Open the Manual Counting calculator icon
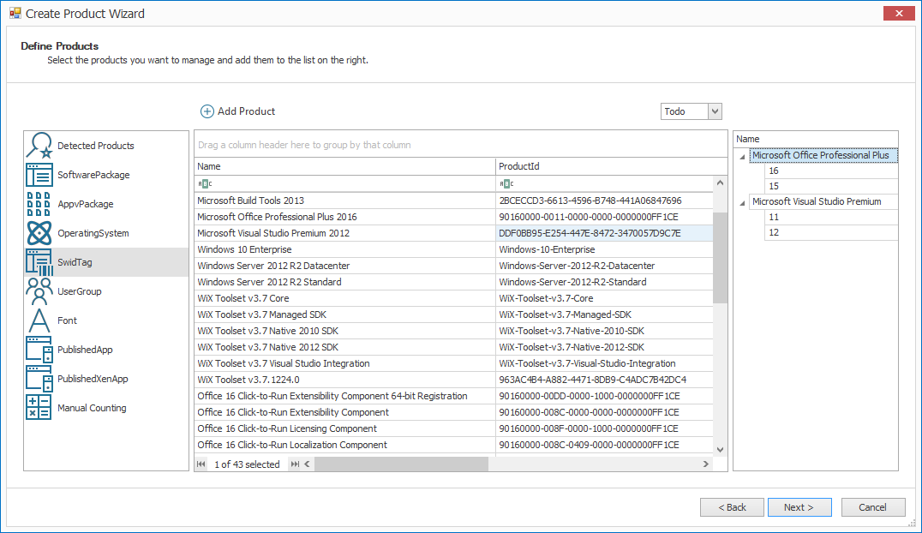 [x=39, y=408]
